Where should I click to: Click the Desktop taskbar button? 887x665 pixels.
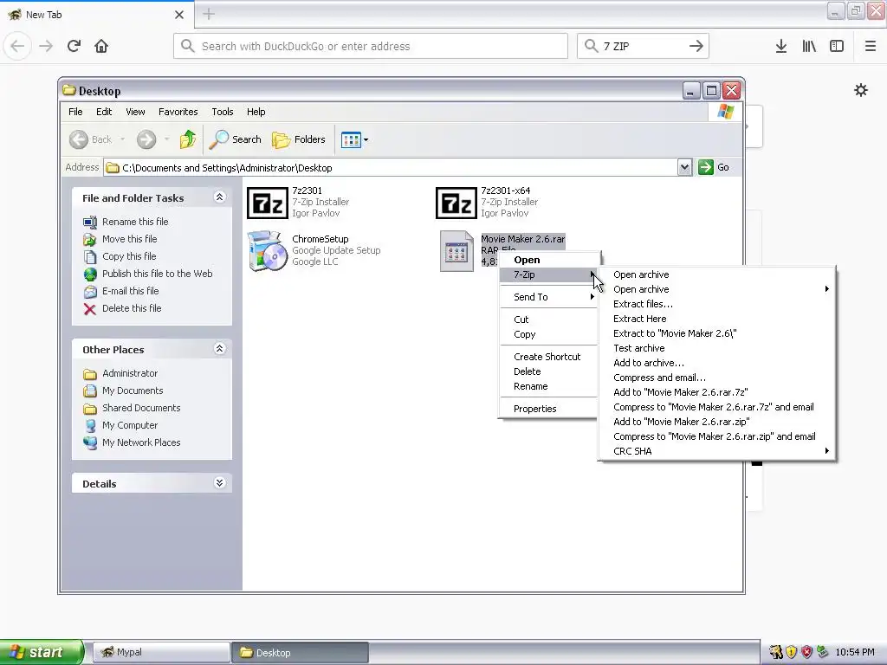tap(300, 652)
